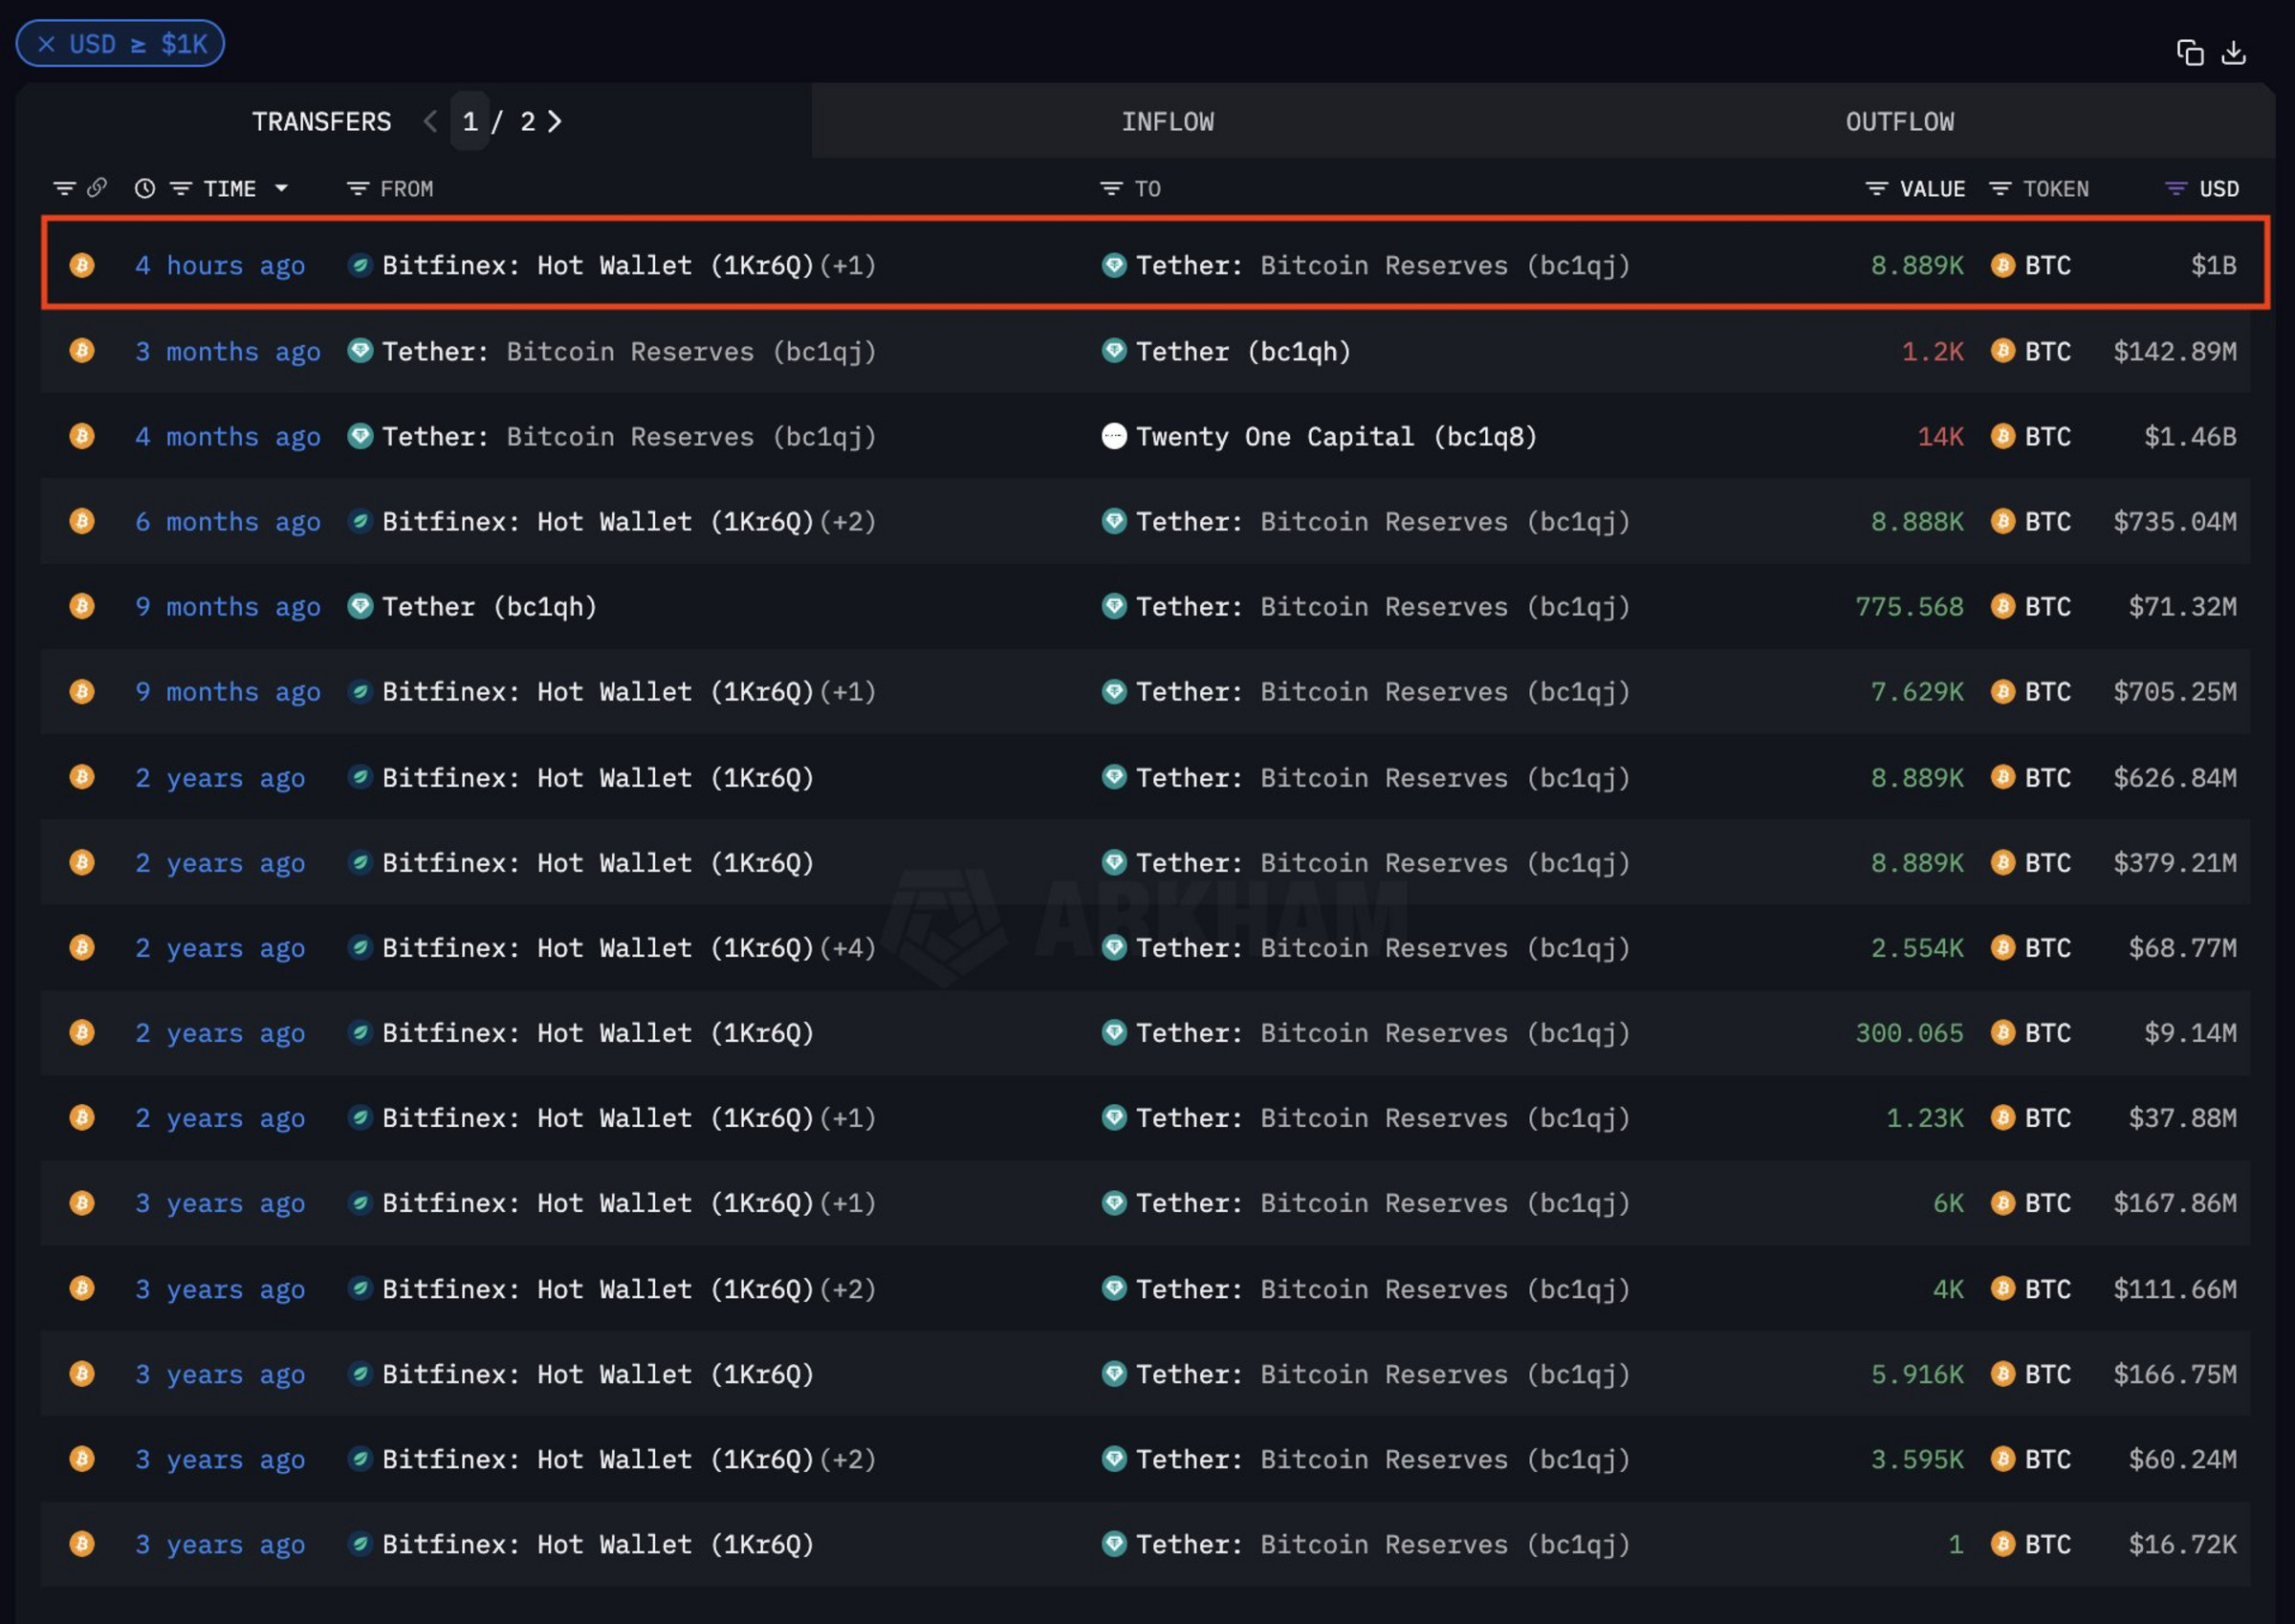Remove the USD ≥ $1K filter chip
Viewport: 2295px width, 1624px height.
pos(46,44)
